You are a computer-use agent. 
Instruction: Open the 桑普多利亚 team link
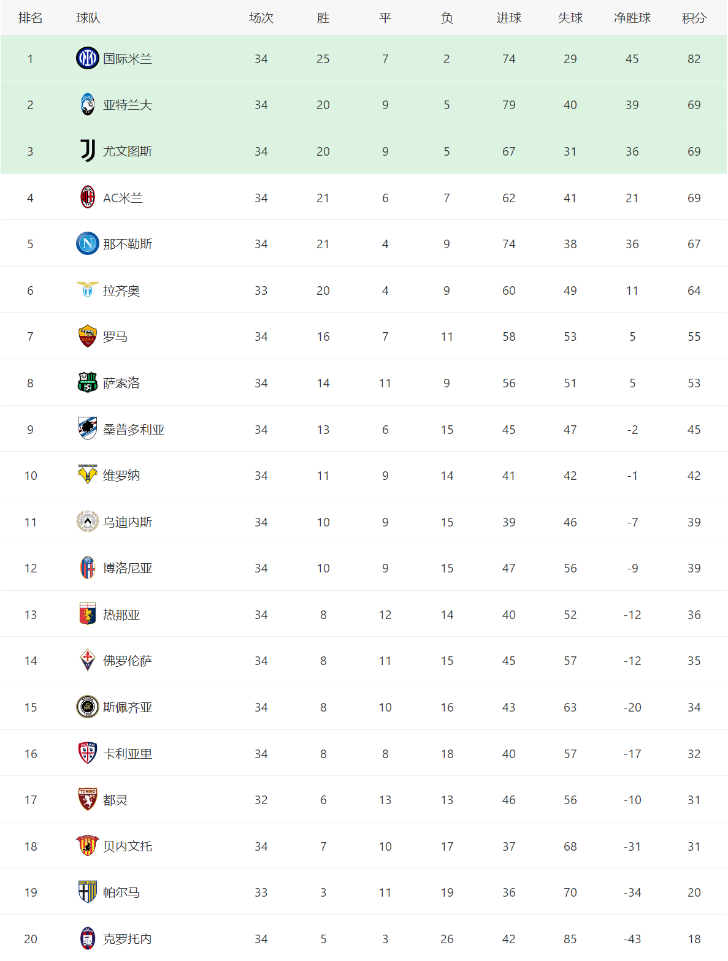point(134,430)
